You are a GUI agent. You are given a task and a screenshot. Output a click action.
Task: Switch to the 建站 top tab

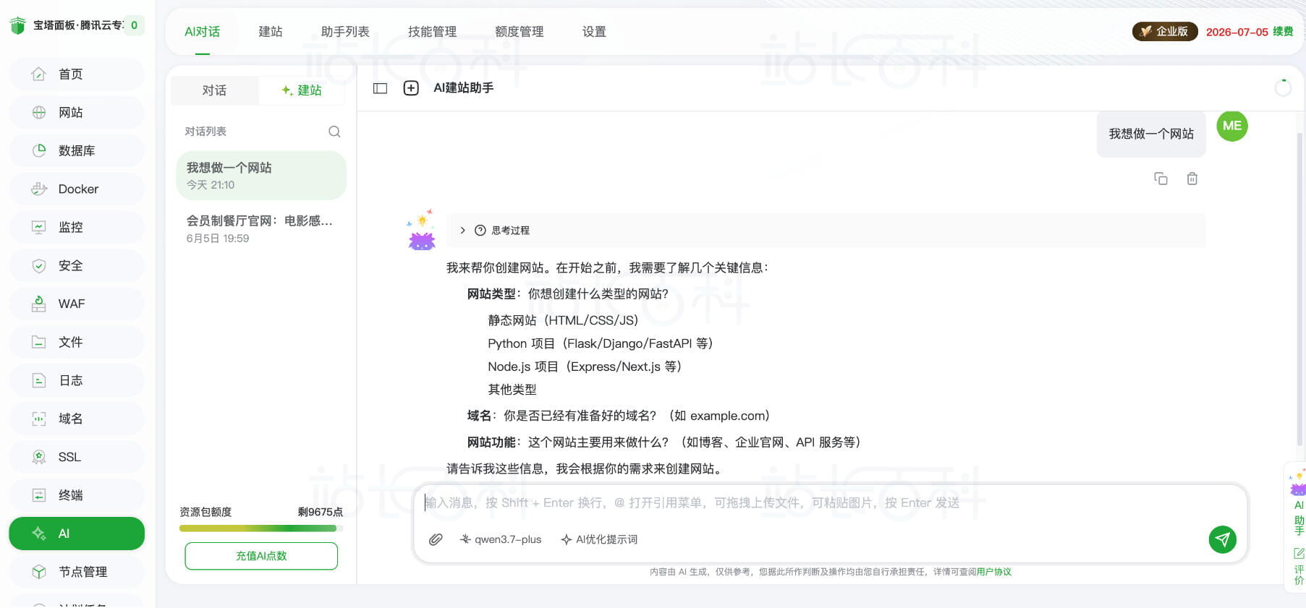271,32
